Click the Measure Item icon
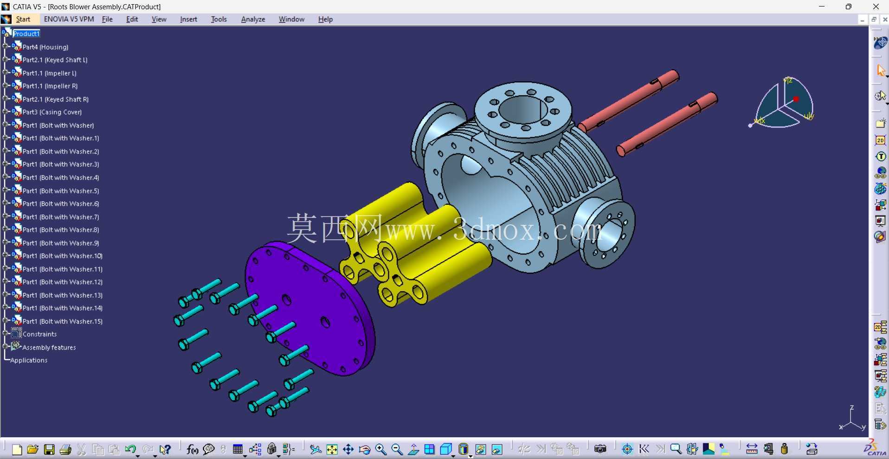The image size is (889, 459). click(768, 449)
